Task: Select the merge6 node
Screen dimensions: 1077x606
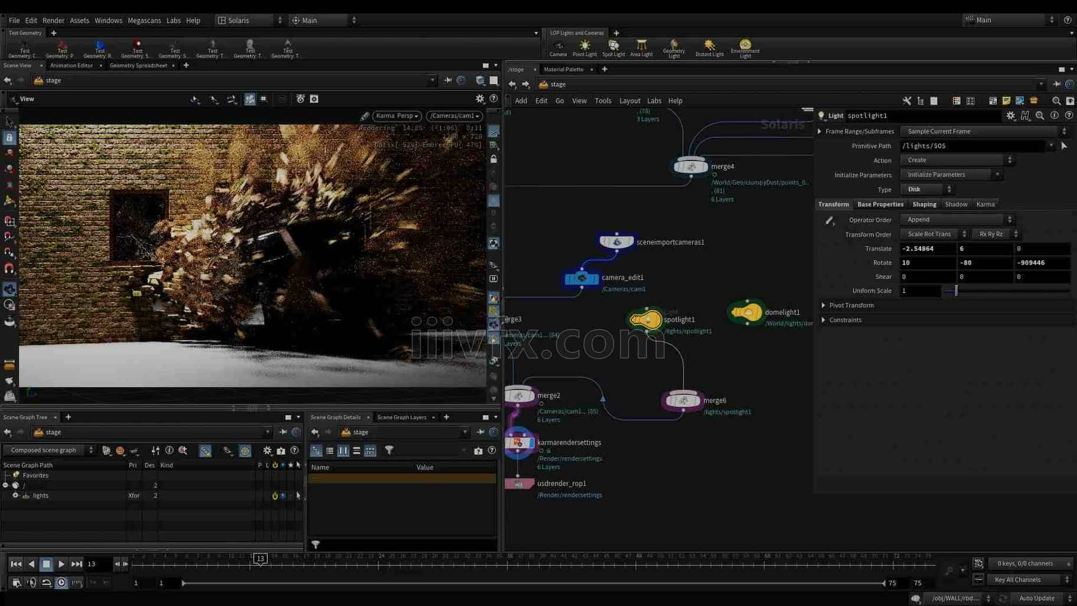Action: (x=683, y=400)
